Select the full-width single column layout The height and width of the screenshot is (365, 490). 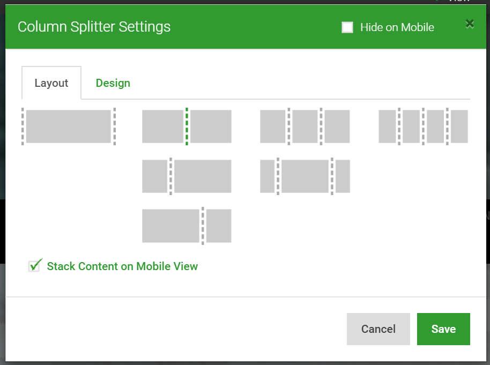point(68,126)
